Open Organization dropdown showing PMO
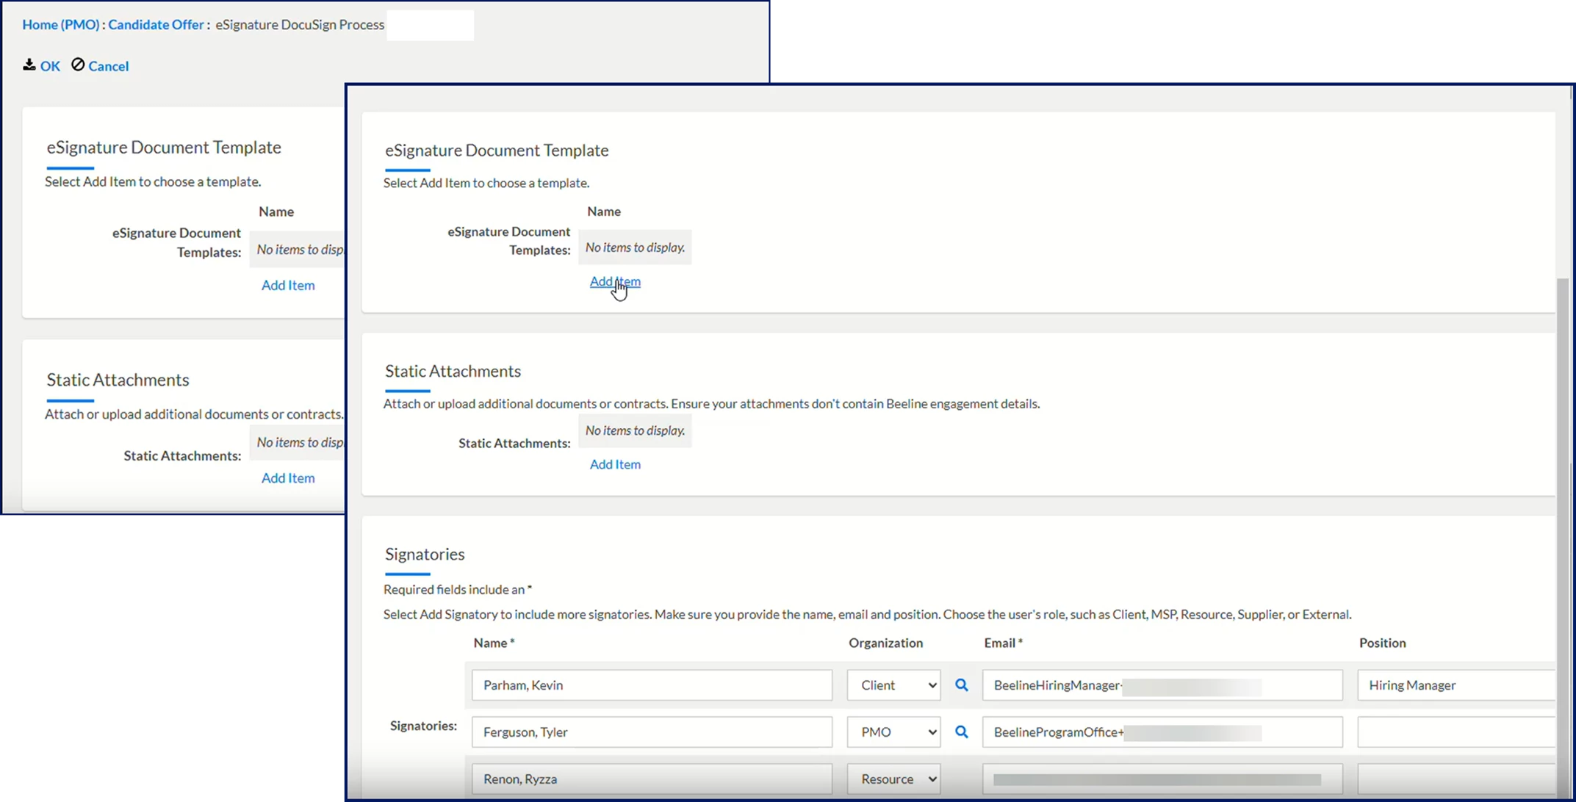 coord(893,732)
